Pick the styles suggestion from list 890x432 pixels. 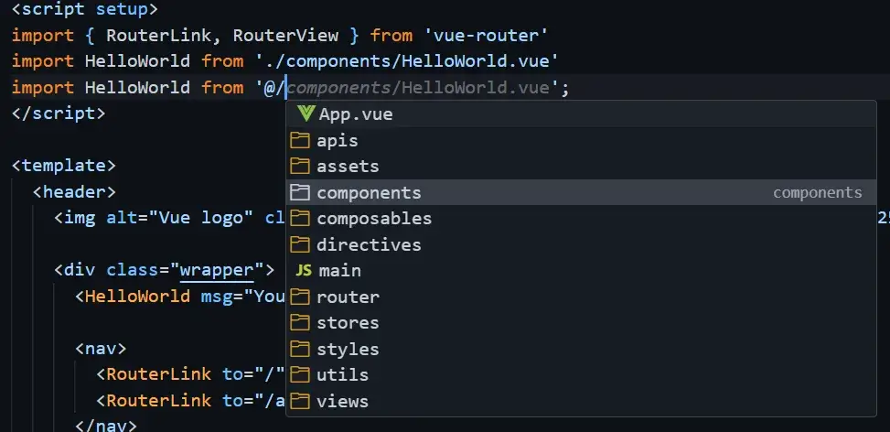(x=348, y=350)
